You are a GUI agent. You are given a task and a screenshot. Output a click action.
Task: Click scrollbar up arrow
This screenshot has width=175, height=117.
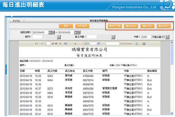point(172,43)
